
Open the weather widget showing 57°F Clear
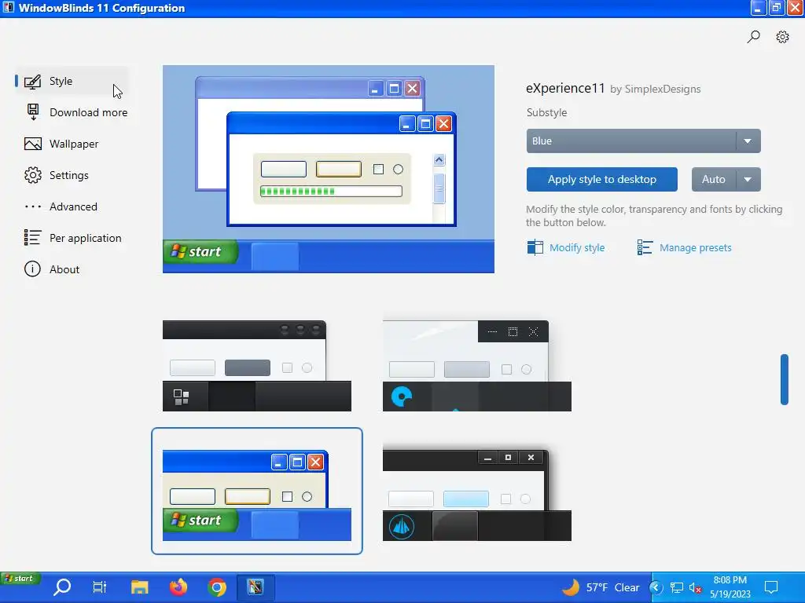pyautogui.click(x=601, y=587)
